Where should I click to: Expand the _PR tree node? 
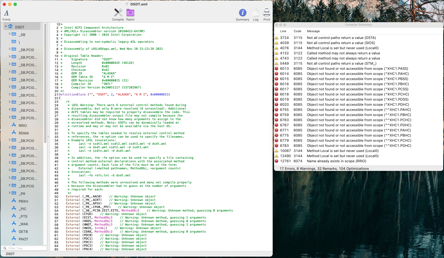(x=9, y=193)
